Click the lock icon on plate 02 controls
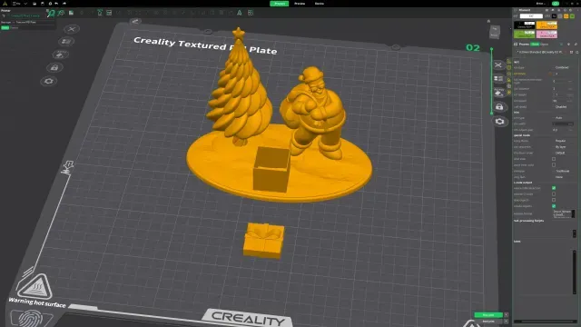The width and height of the screenshot is (581, 327). coord(499,107)
